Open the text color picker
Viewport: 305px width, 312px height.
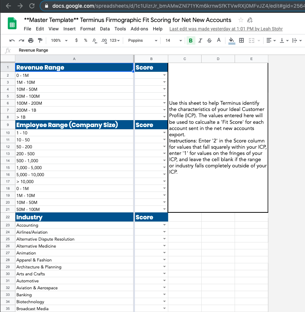click(219, 40)
